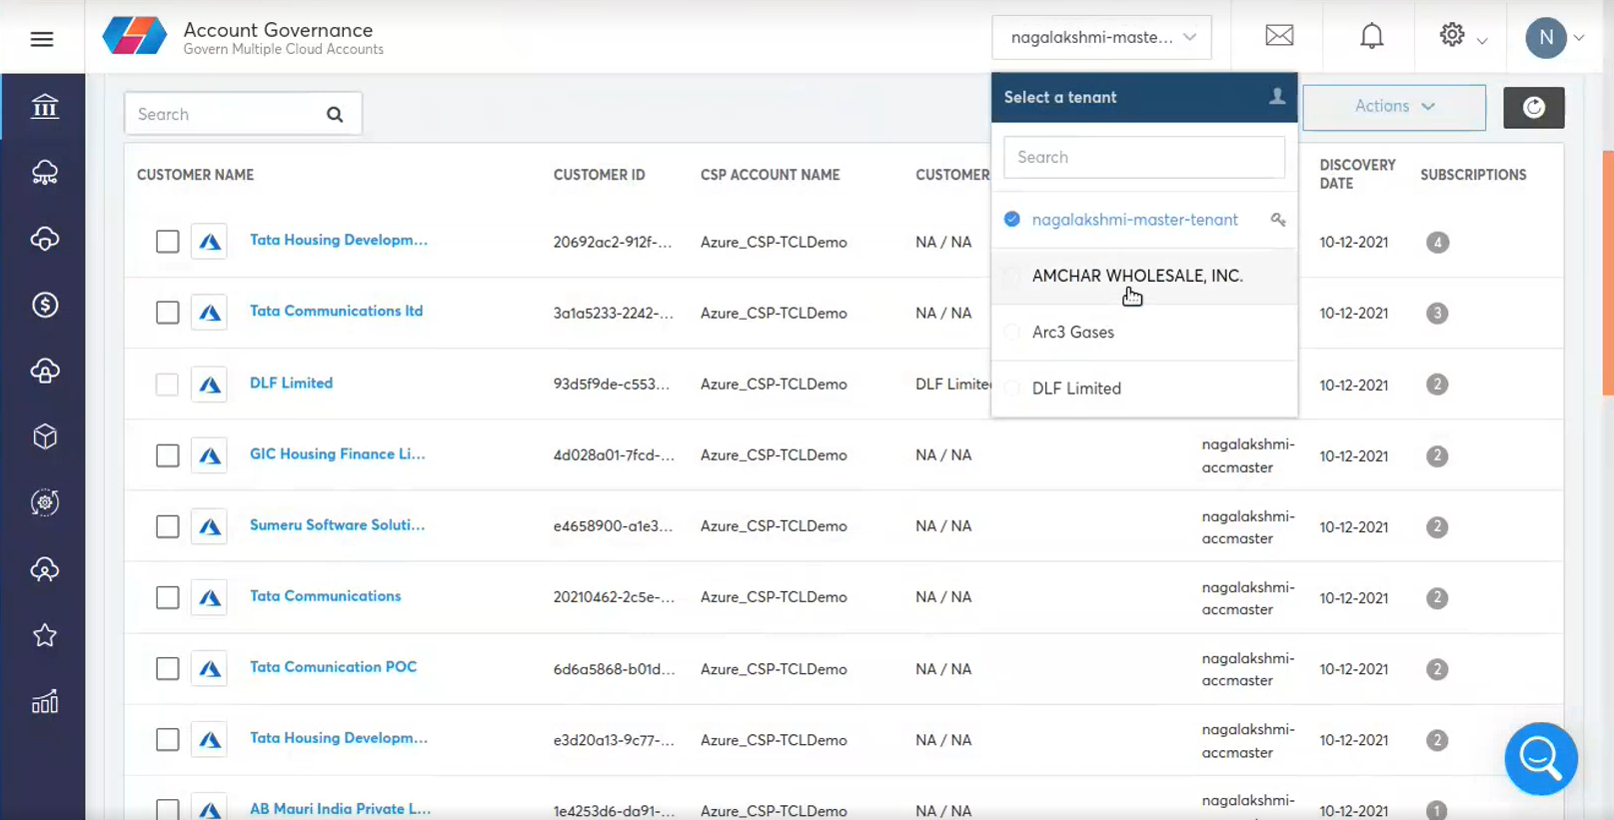
Task: Choose AMCHAR WHOLESALE, INC. tenant
Action: pyautogui.click(x=1144, y=276)
